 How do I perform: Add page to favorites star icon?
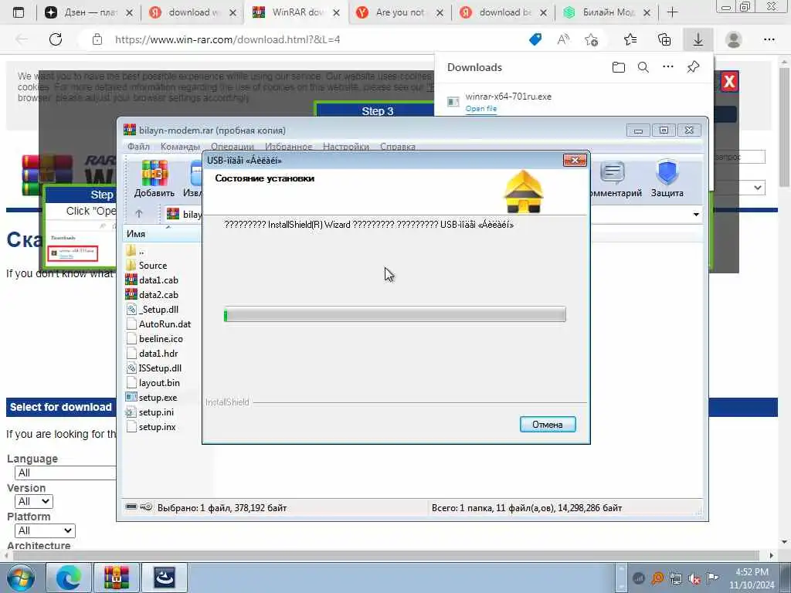[591, 39]
